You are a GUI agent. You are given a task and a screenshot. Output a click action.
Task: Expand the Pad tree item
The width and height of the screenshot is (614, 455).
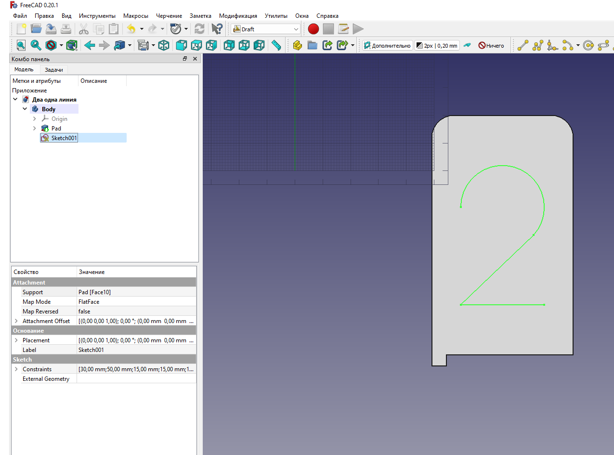coord(34,129)
